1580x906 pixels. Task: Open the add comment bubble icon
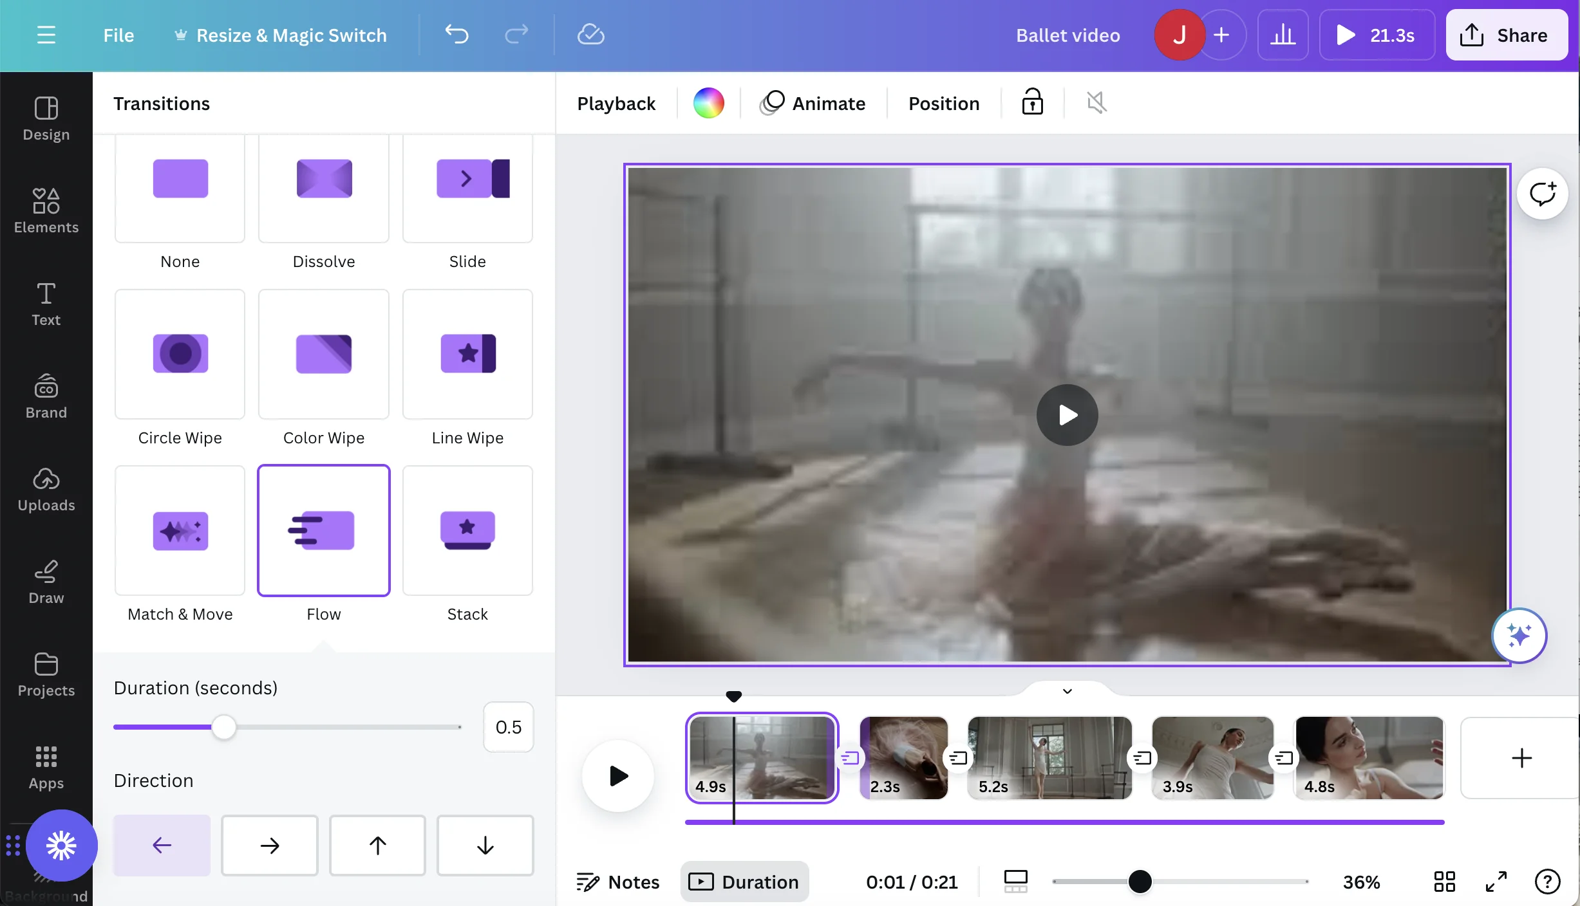coord(1542,194)
